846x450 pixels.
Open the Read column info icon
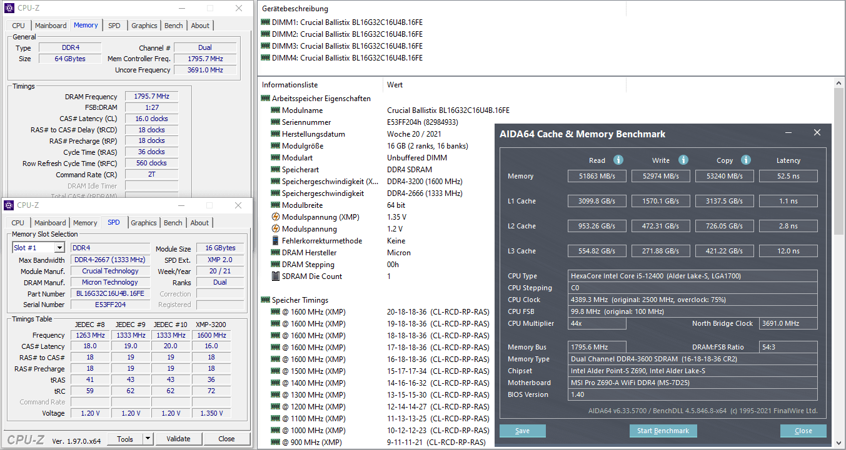click(x=618, y=160)
